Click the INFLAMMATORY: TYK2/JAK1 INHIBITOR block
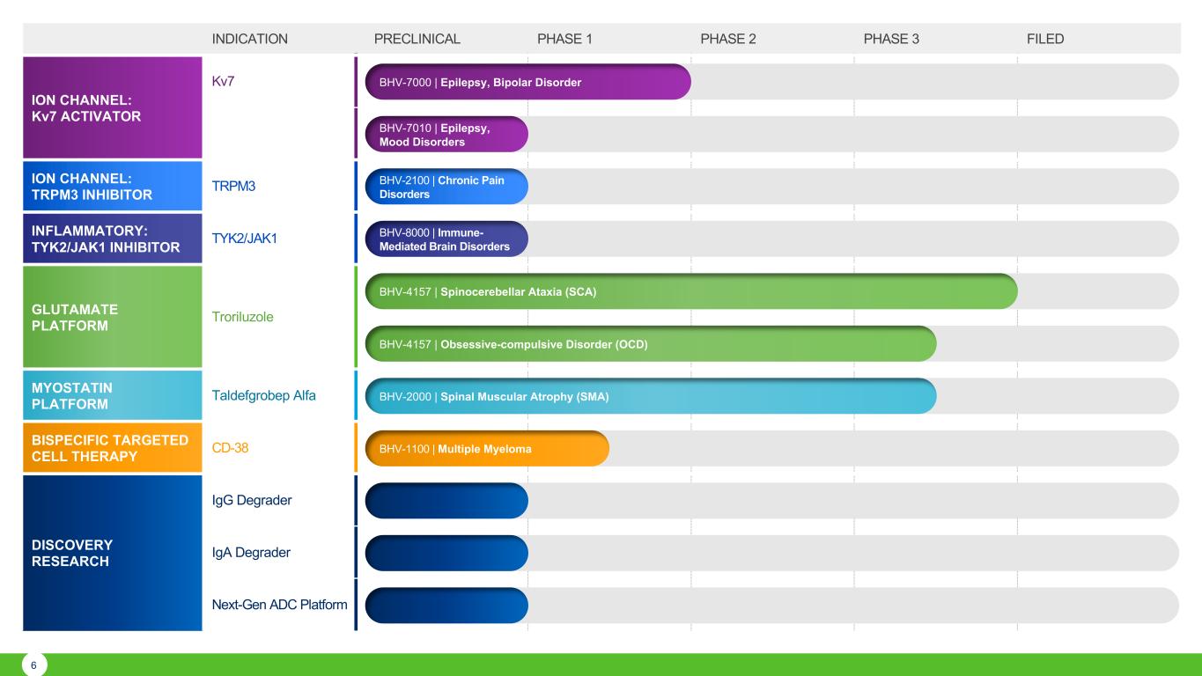The width and height of the screenshot is (1202, 676). pyautogui.click(x=113, y=239)
